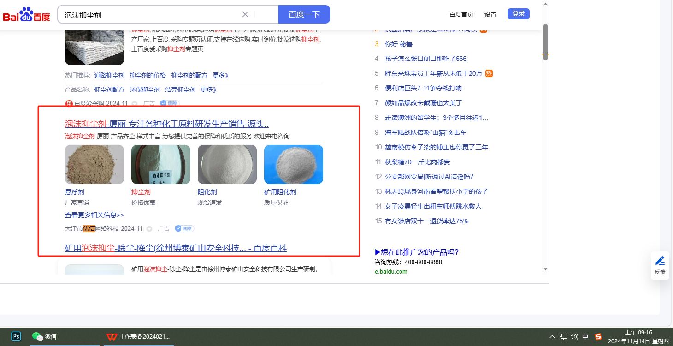Open hot search 颜如晶爆改卡戴珊也太美了
The width and height of the screenshot is (673, 346).
click(x=424, y=103)
